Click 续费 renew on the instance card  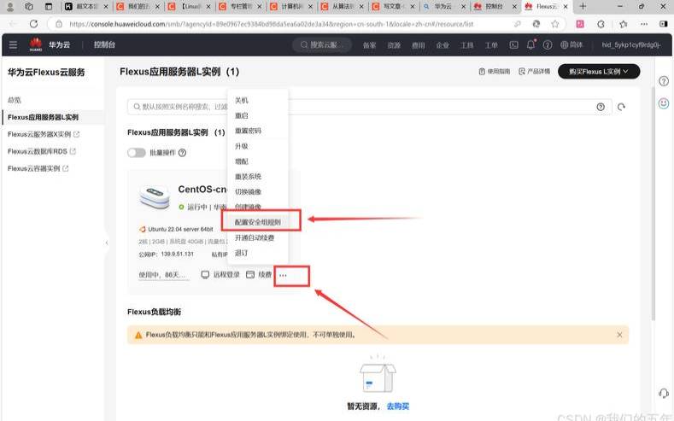click(259, 274)
